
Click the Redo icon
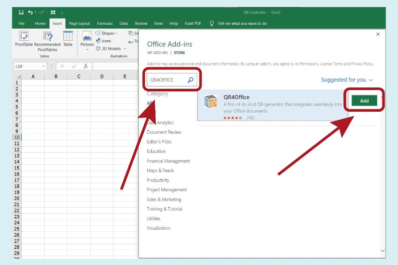click(x=42, y=12)
